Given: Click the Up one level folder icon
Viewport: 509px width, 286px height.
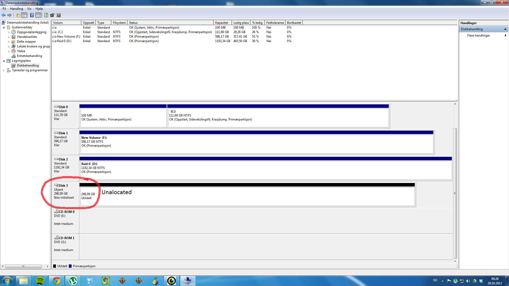Looking at the screenshot, I should coord(17,15).
